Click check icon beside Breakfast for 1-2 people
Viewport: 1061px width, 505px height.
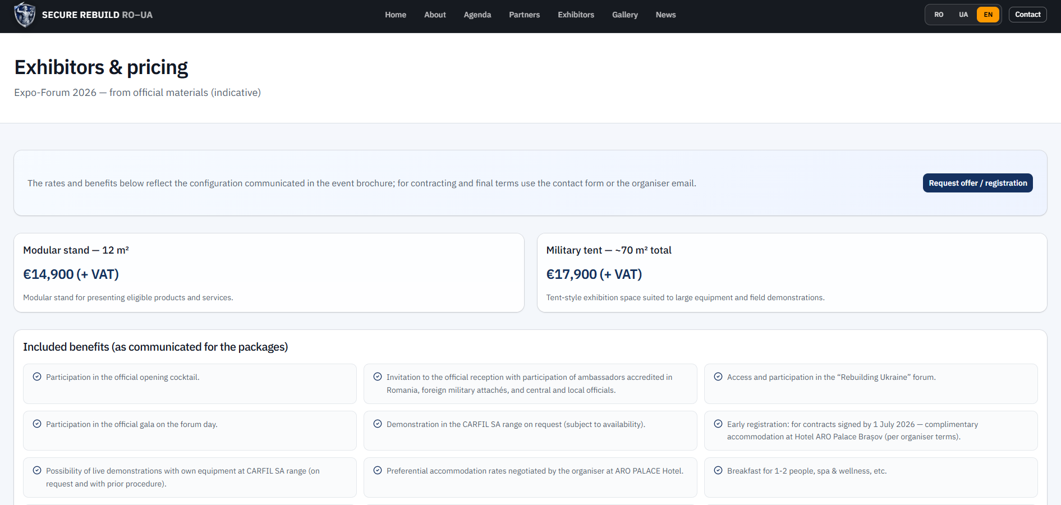pyautogui.click(x=718, y=470)
